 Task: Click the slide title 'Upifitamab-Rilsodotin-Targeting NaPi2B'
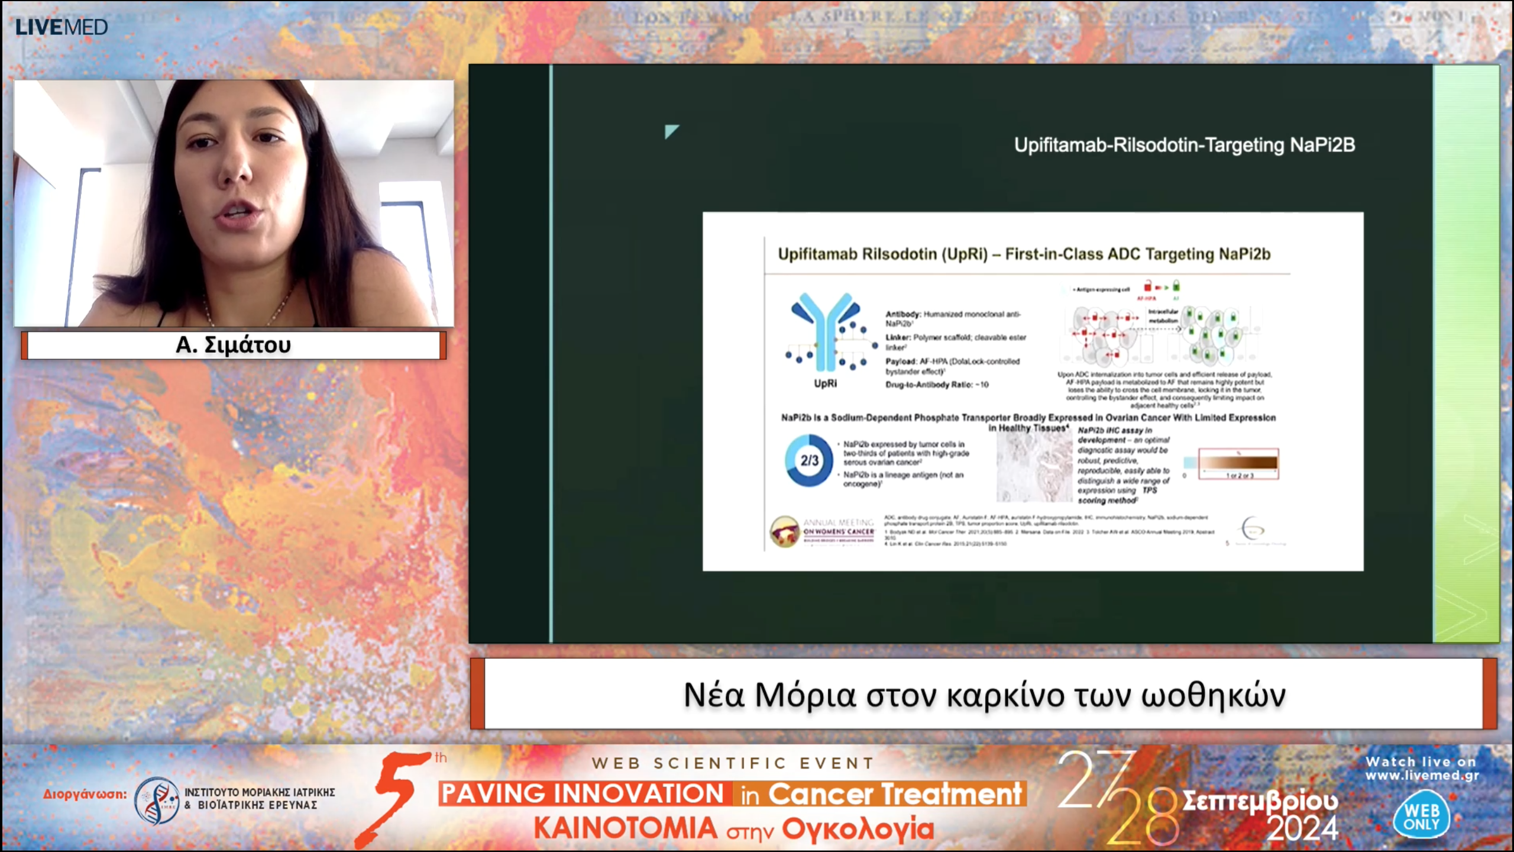click(x=1184, y=145)
